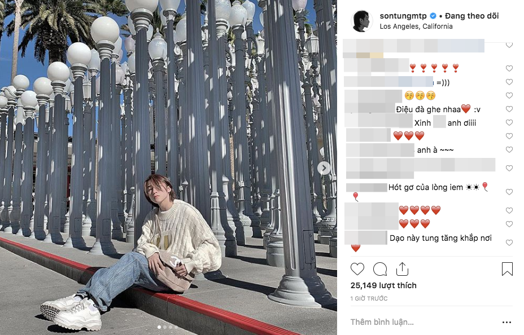Open the Los Angeles, California location link
This screenshot has width=524, height=335.
click(x=416, y=27)
